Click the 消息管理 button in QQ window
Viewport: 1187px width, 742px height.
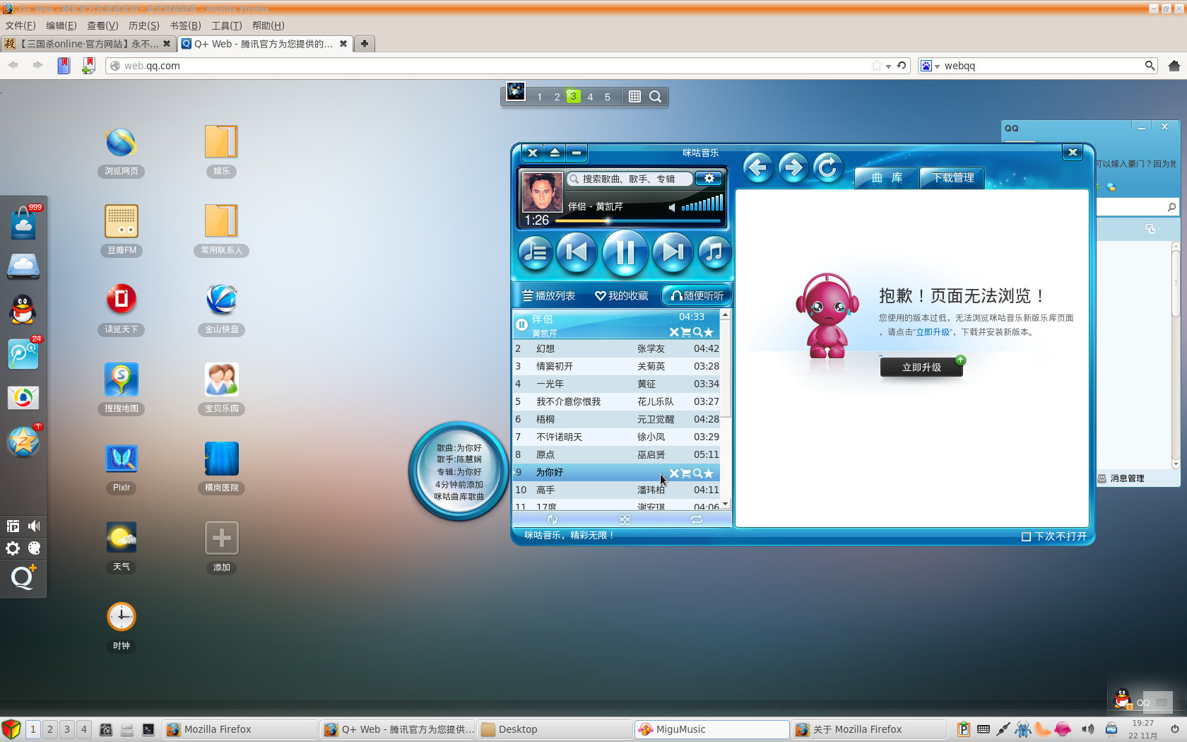point(1121,478)
